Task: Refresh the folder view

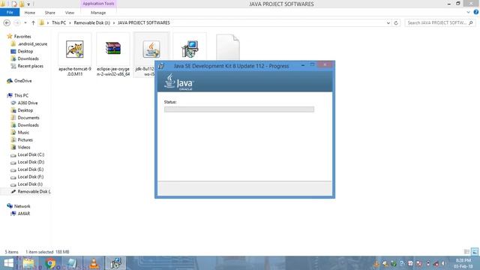Action: 396,23
